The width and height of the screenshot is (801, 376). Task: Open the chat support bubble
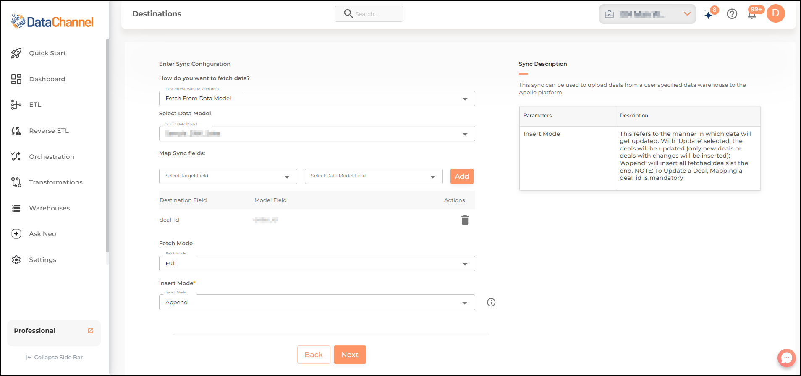(x=786, y=358)
